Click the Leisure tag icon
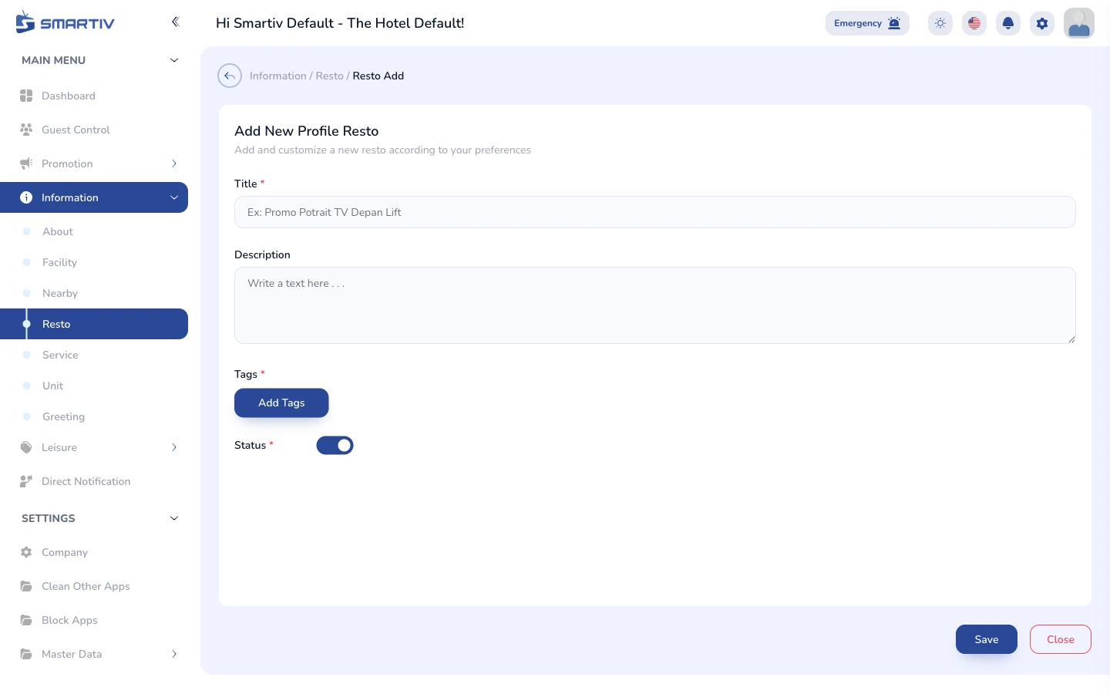 [x=26, y=447]
